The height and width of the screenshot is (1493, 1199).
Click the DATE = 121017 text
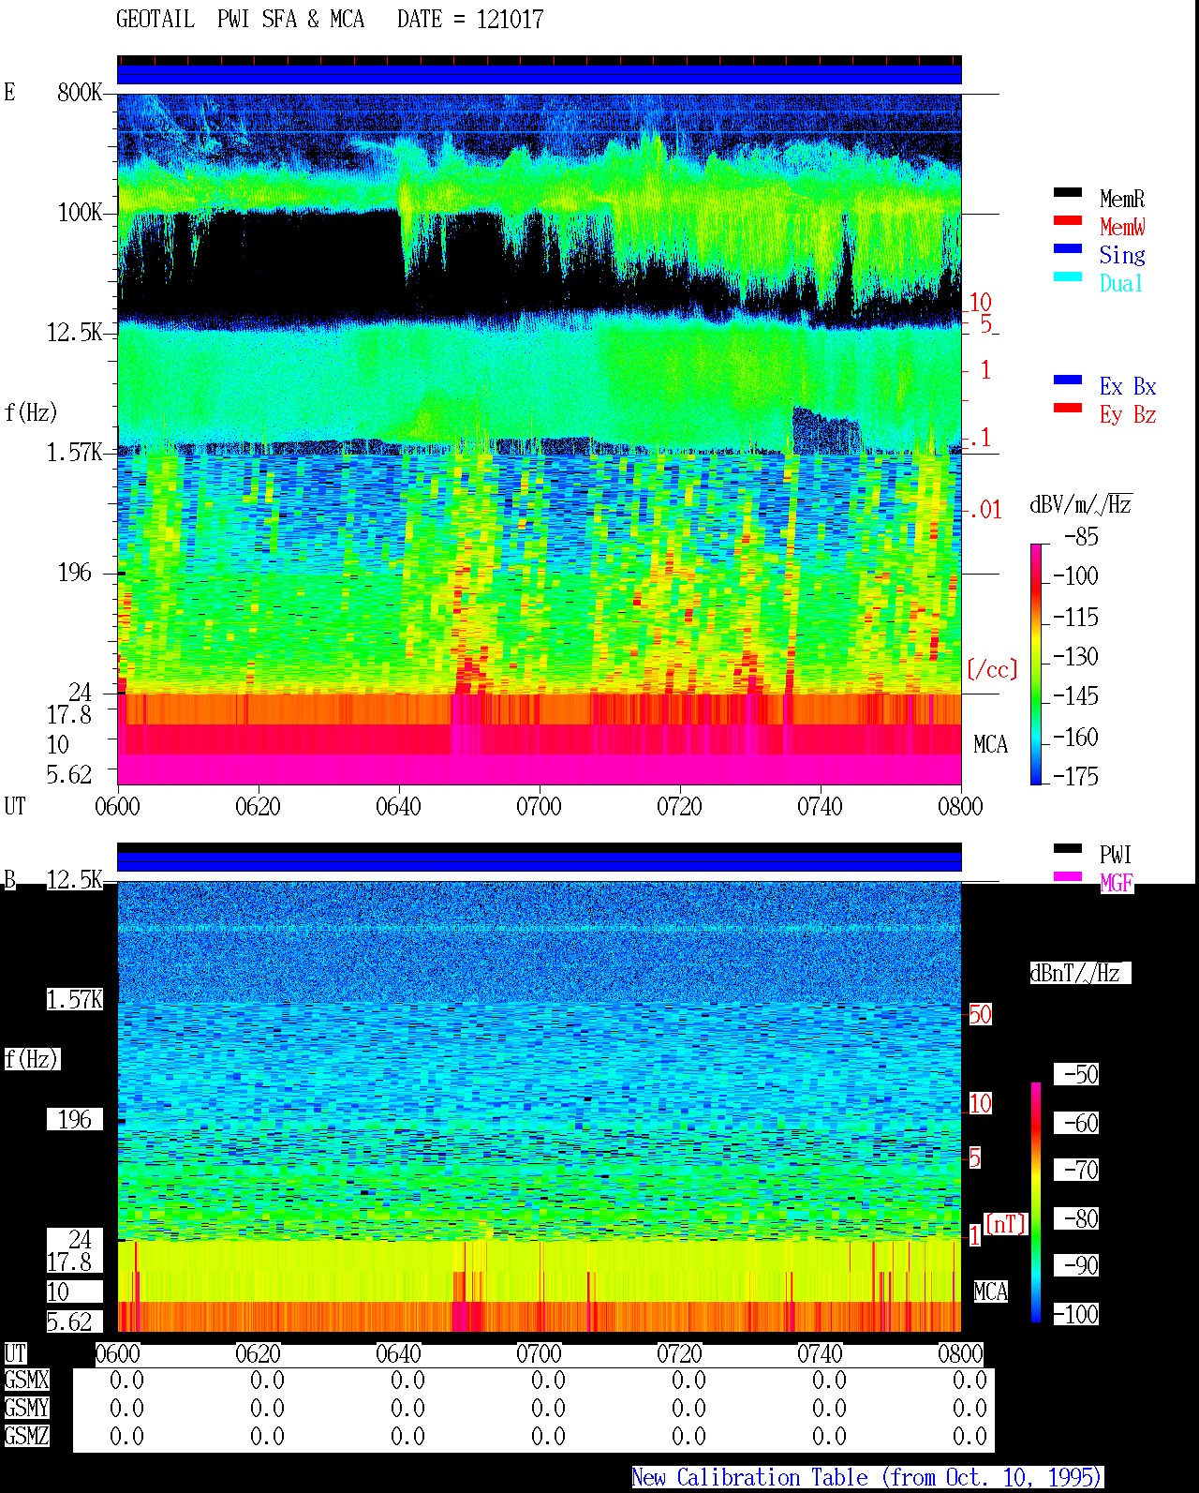click(470, 19)
